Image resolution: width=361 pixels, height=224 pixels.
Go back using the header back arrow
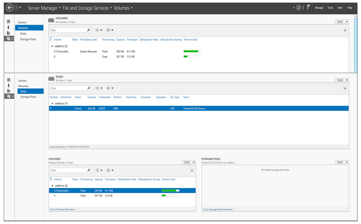(10, 8)
